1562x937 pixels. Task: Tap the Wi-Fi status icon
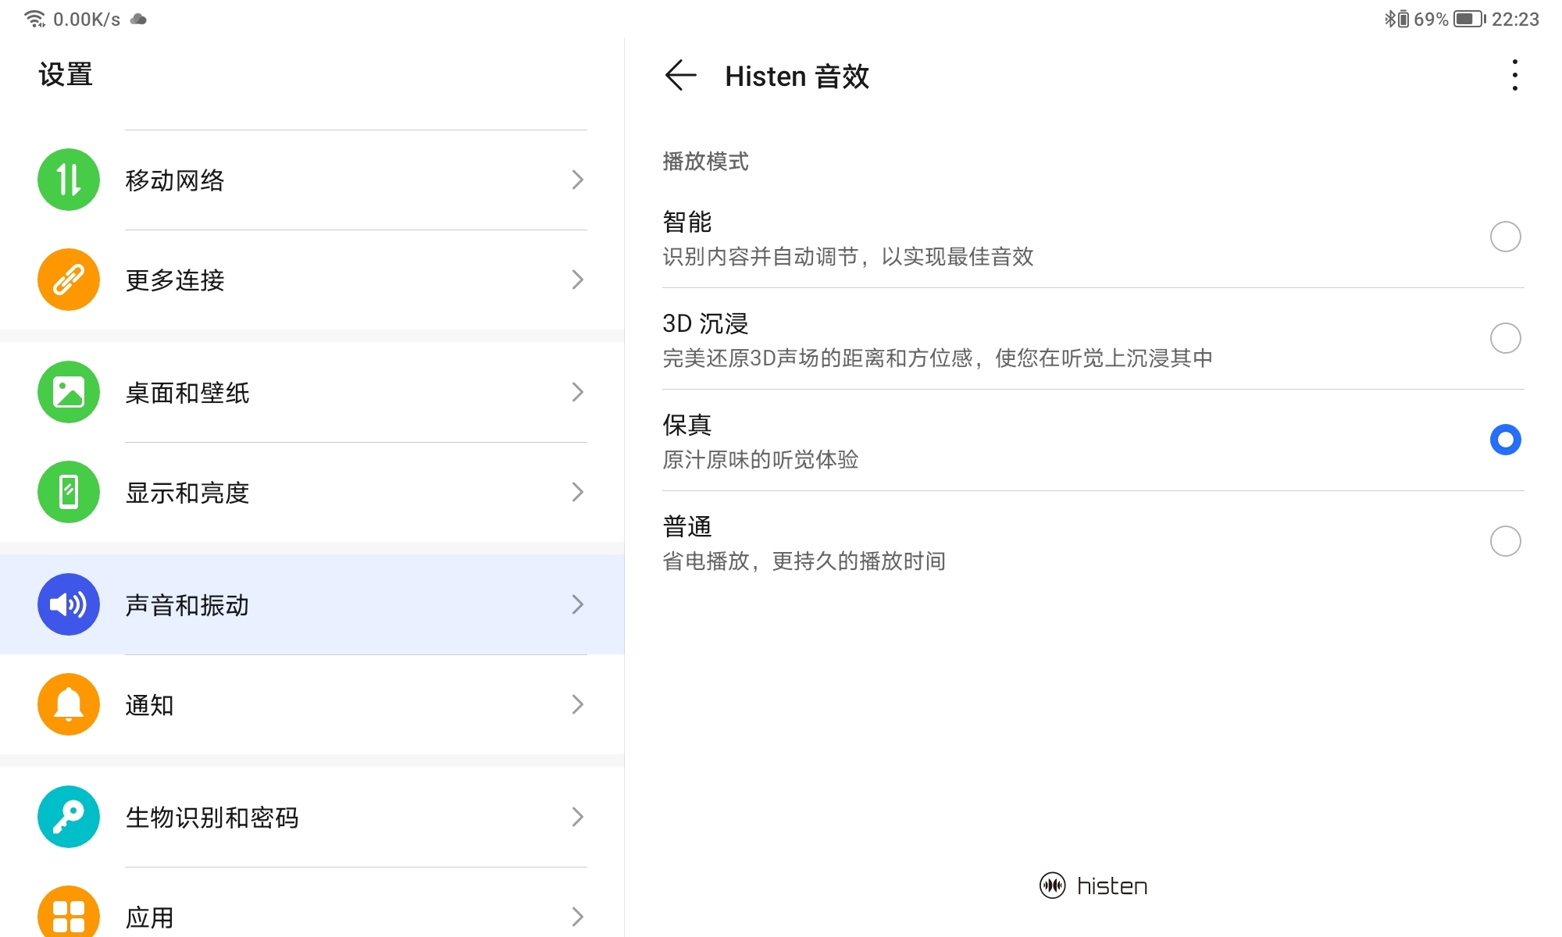35,19
